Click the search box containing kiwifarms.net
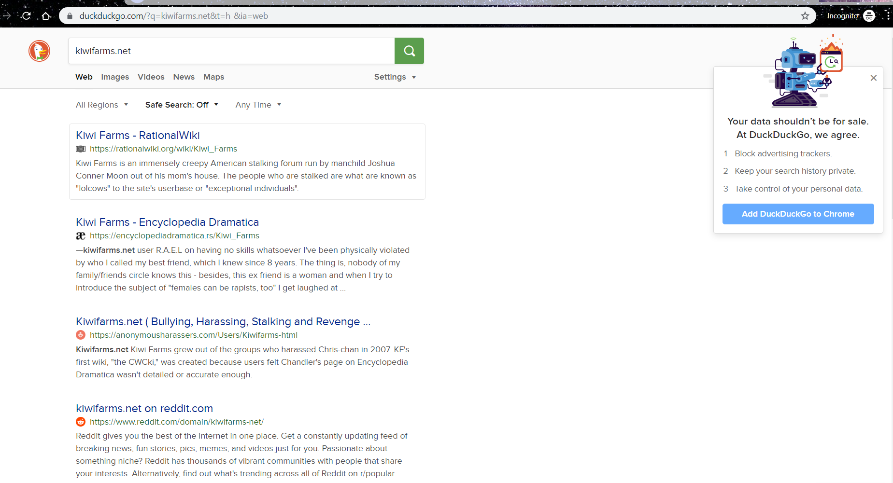This screenshot has width=893, height=483. [231, 51]
